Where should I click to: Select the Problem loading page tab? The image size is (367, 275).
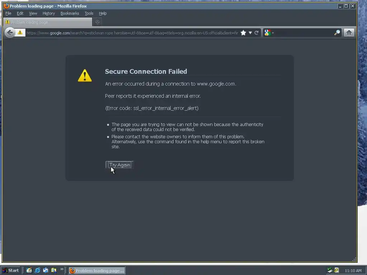click(48, 22)
